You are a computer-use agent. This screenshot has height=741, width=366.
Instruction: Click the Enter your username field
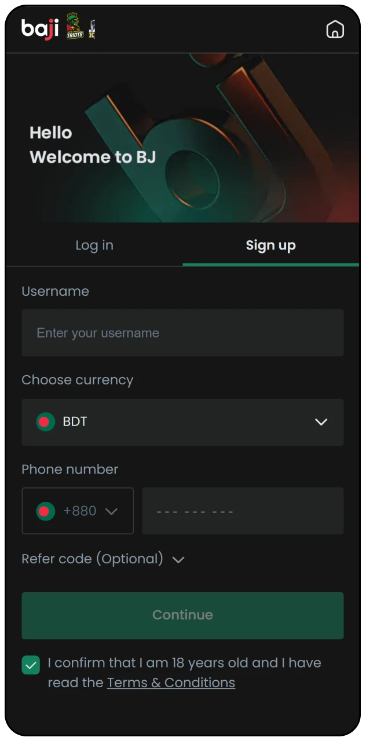point(182,333)
